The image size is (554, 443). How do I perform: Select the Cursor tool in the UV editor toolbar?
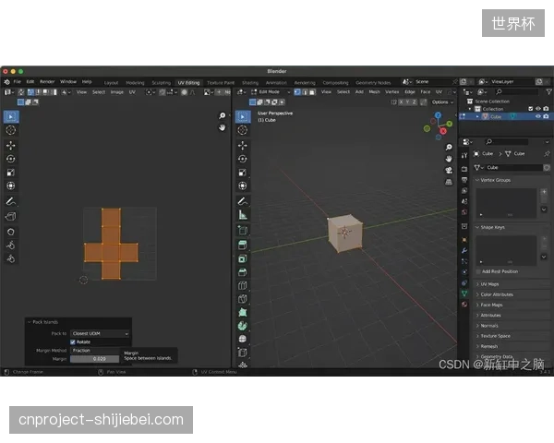(x=11, y=130)
